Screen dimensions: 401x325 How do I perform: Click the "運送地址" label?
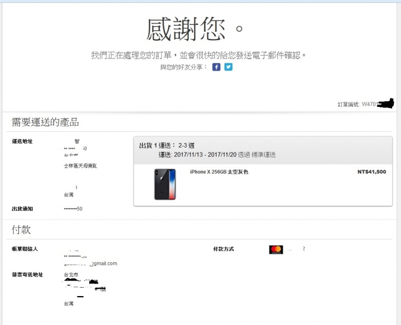point(22,141)
